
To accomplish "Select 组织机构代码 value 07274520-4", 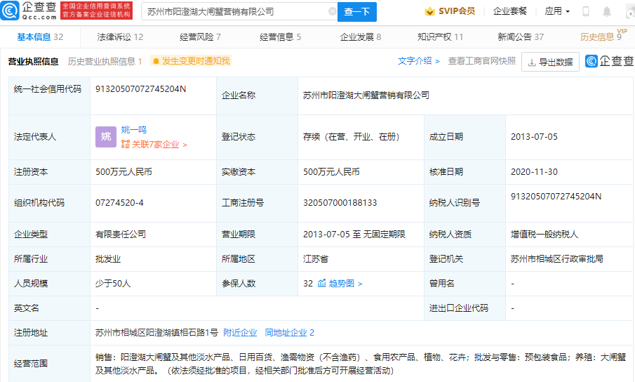I will pos(119,203).
